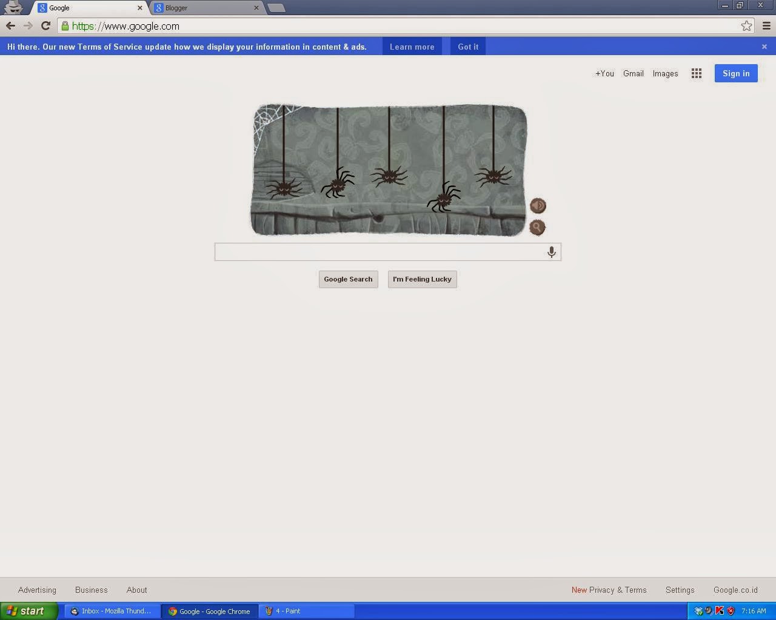Click the blue Sign in button
This screenshot has width=776, height=620.
(x=736, y=73)
